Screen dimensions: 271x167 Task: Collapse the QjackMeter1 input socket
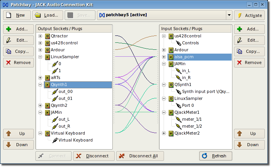(164, 113)
